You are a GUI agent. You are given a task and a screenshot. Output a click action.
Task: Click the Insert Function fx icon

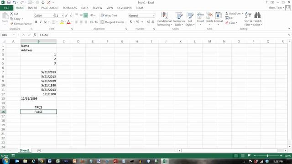(35, 35)
